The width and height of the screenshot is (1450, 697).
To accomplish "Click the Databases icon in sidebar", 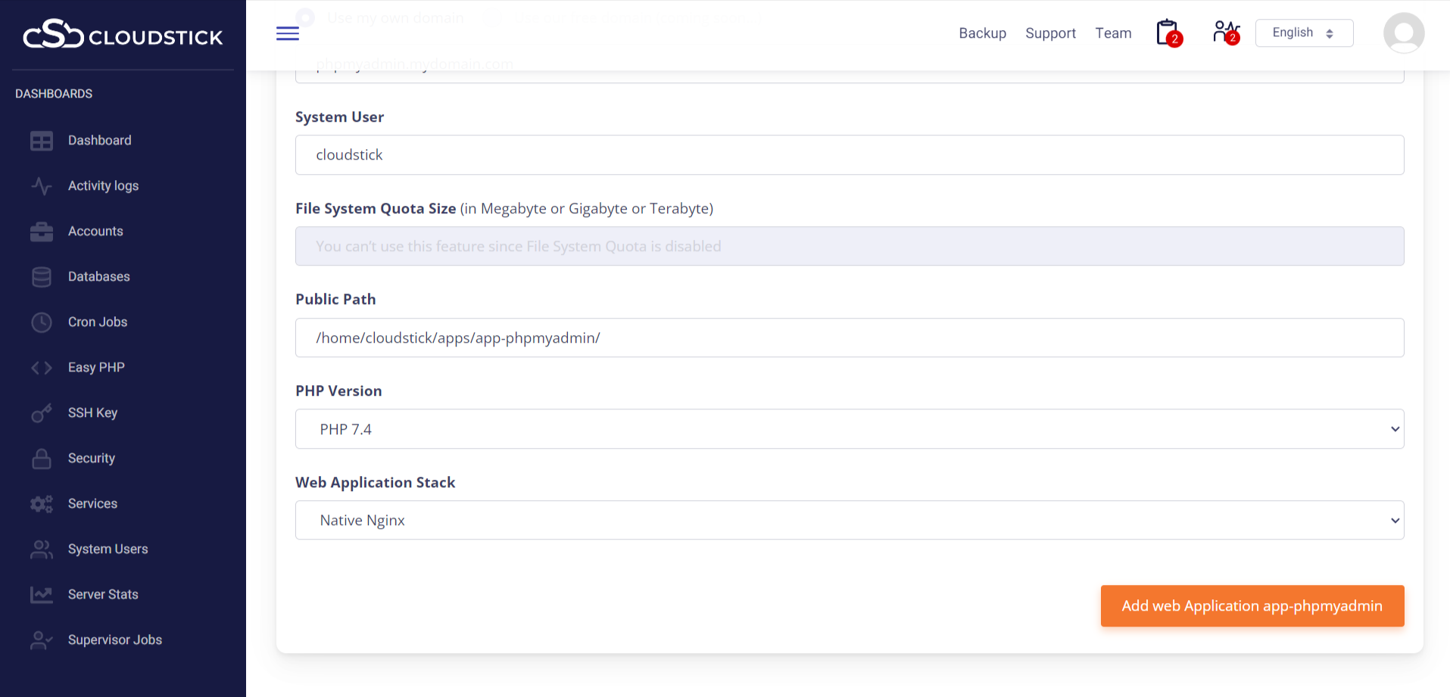I will click(42, 277).
